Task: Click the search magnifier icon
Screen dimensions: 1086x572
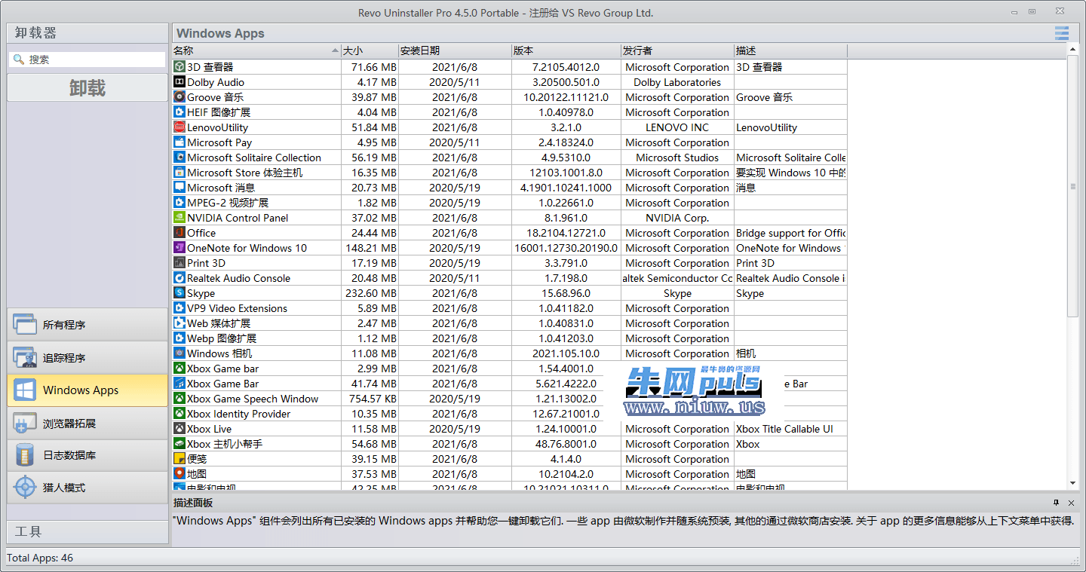Action: pos(19,60)
